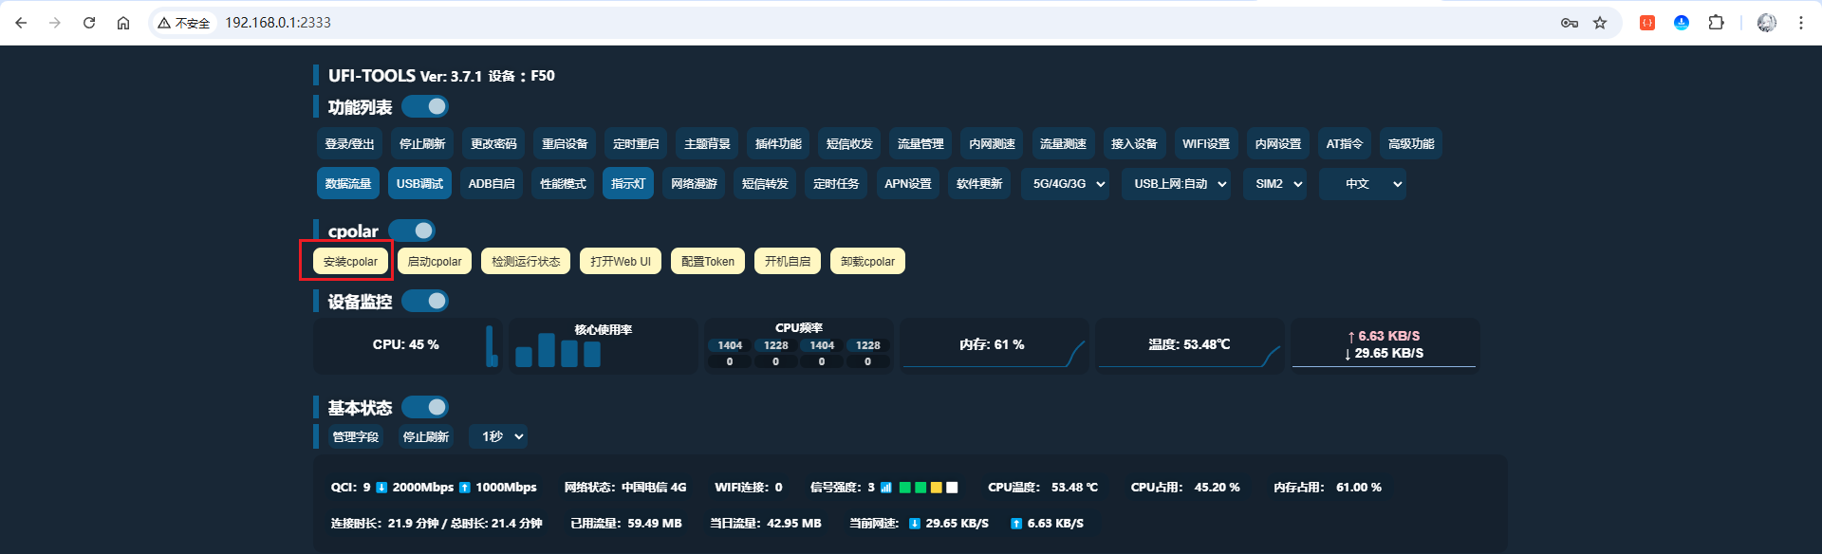This screenshot has width=1822, height=554.
Task: Go back with browser back arrow
Action: click(x=21, y=23)
